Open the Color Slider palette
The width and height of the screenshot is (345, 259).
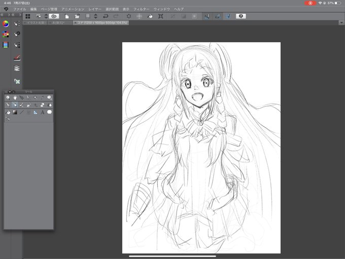tap(6, 45)
